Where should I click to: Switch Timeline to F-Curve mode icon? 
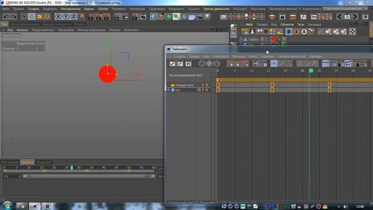pos(180,64)
